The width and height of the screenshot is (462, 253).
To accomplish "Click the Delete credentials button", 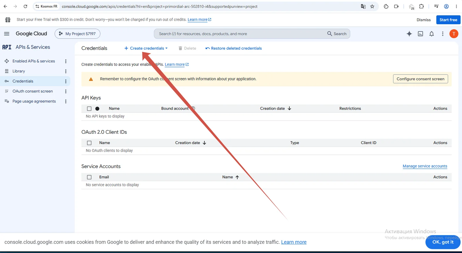I will (x=187, y=48).
